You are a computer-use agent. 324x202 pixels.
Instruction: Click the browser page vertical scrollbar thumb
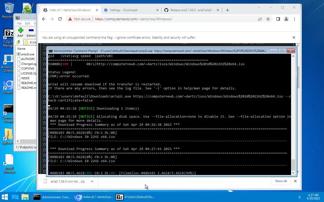pyautogui.click(x=298, y=77)
